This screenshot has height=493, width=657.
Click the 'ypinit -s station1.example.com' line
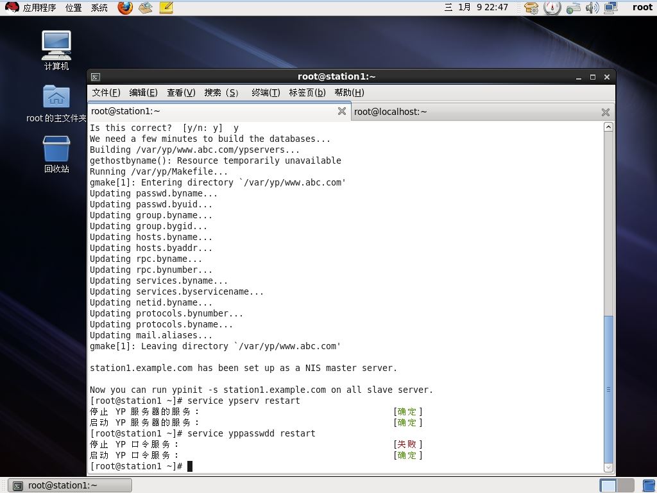pyautogui.click(x=262, y=390)
